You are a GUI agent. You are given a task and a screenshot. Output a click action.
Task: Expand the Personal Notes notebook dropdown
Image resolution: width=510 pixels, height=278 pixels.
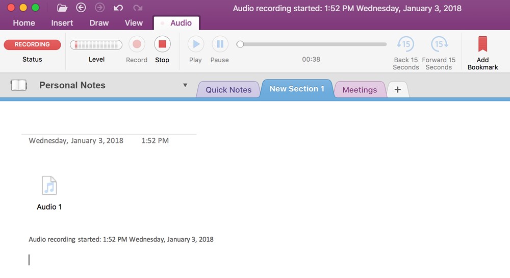(185, 85)
